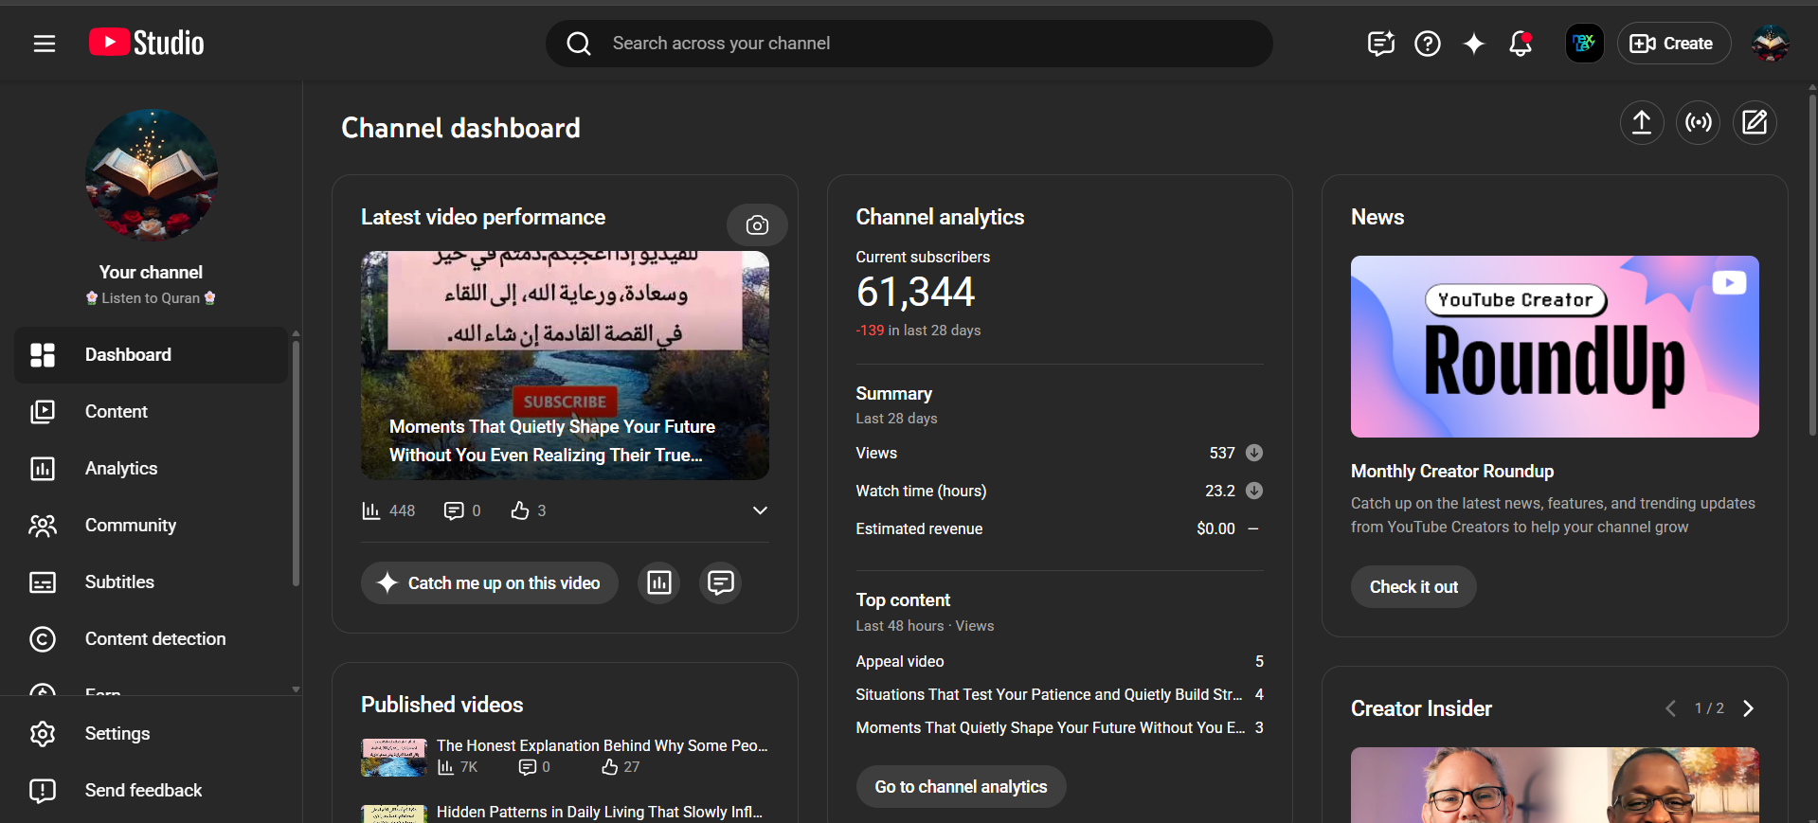Viewport: 1818px width, 823px height.
Task: Click the latest video thumbnail
Action: click(565, 366)
